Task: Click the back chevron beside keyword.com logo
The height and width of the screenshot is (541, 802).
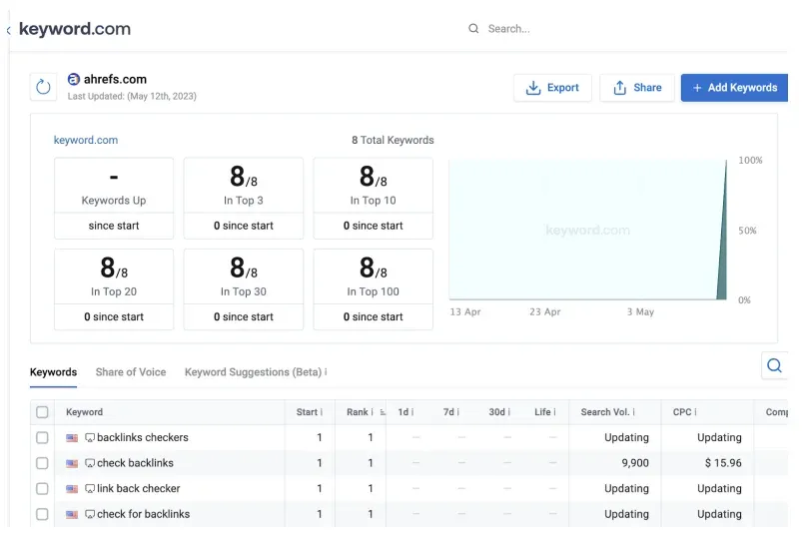Action: [x=9, y=30]
